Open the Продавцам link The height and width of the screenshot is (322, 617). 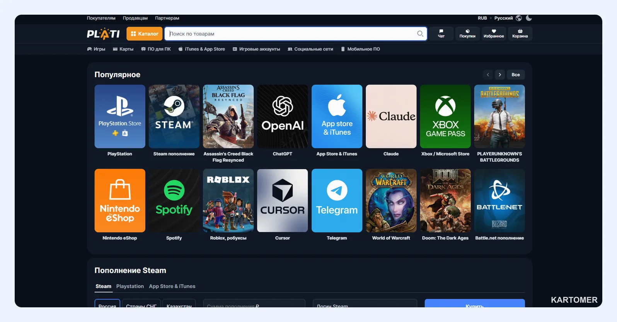click(135, 18)
